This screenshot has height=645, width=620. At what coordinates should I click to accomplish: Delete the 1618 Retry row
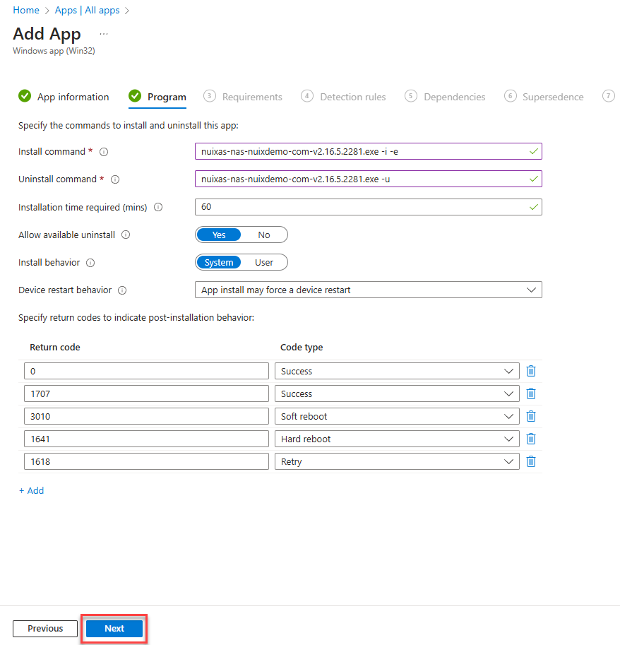click(x=531, y=461)
